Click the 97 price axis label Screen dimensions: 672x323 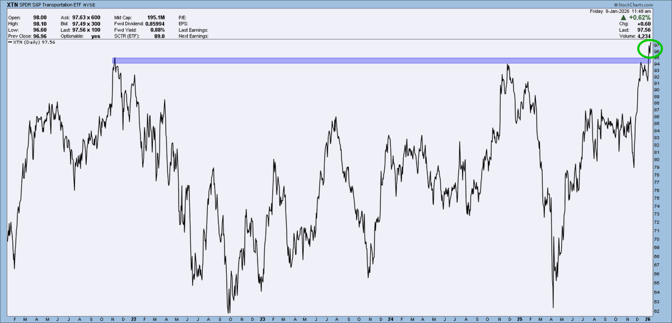click(656, 45)
